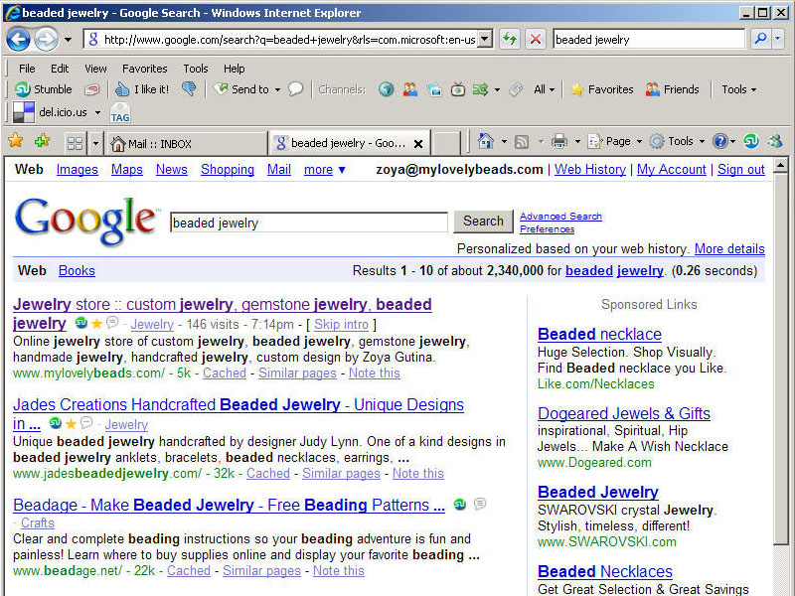The image size is (795, 596).
Task: Expand the Page menu in command bar
Action: point(615,141)
